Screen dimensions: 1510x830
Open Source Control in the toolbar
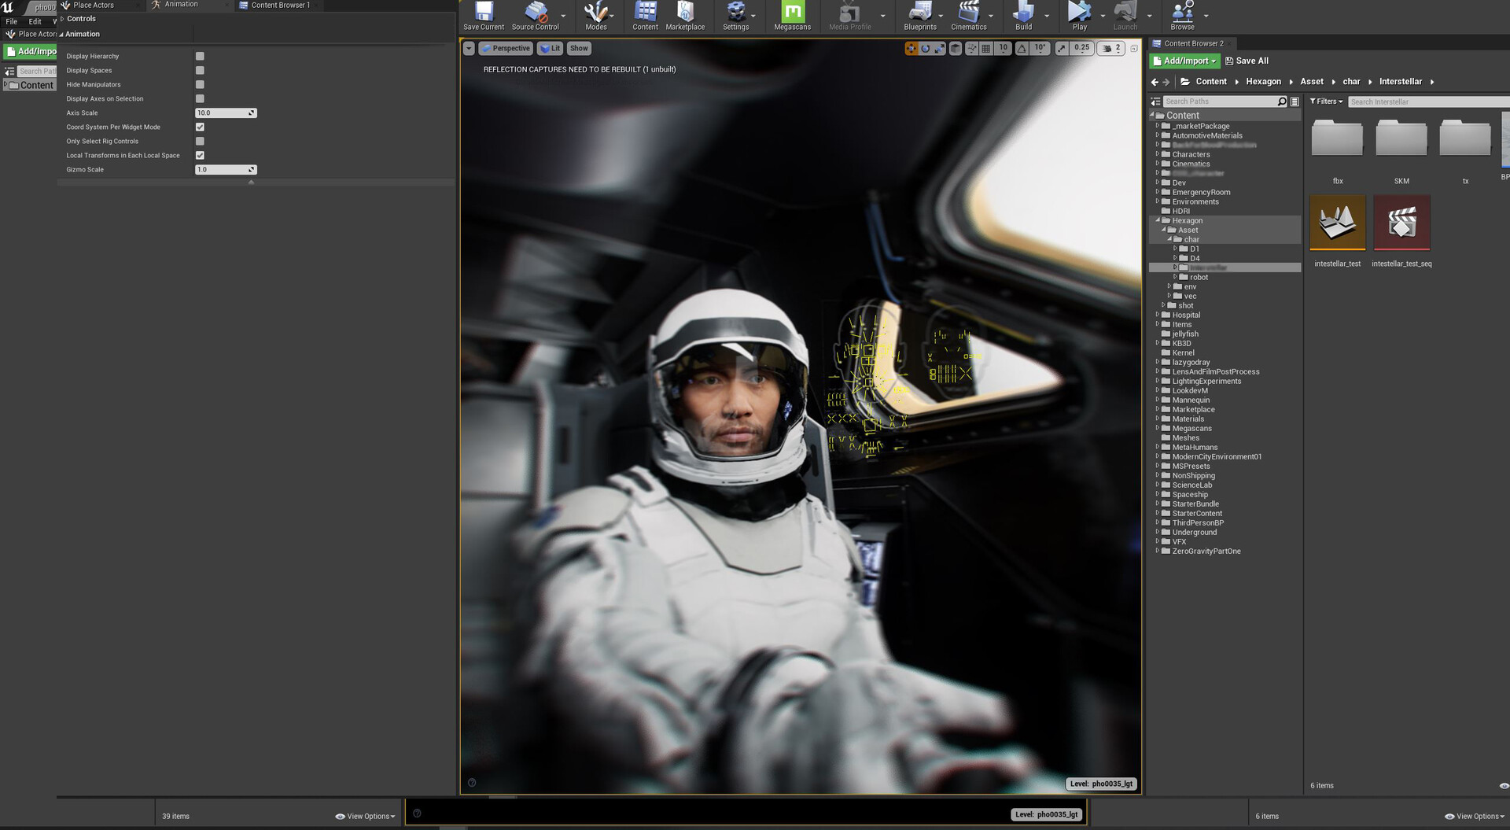(x=535, y=16)
